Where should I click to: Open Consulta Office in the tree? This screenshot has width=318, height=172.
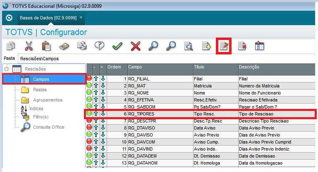pyautogui.click(x=48, y=127)
